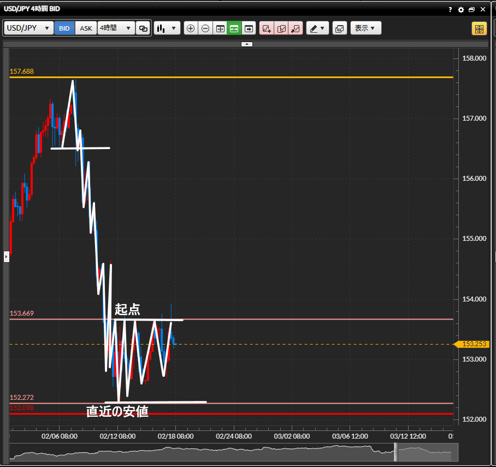Switch price type to BID
Screen dimensions: 496x467
tap(64, 28)
